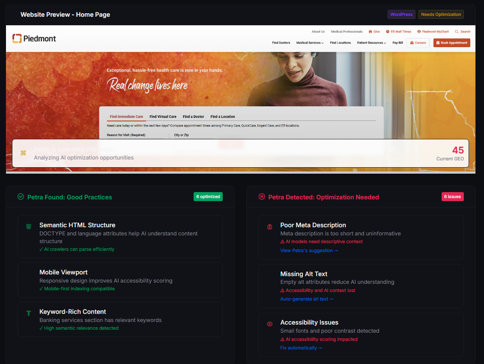Click the Missing Alt Text heading
484x364 pixels.
[304, 274]
